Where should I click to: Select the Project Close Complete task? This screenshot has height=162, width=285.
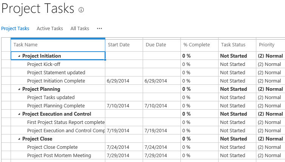(x=58, y=147)
